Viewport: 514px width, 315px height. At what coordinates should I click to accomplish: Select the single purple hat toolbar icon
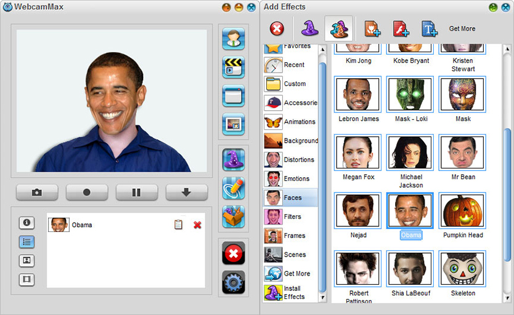[x=310, y=28]
